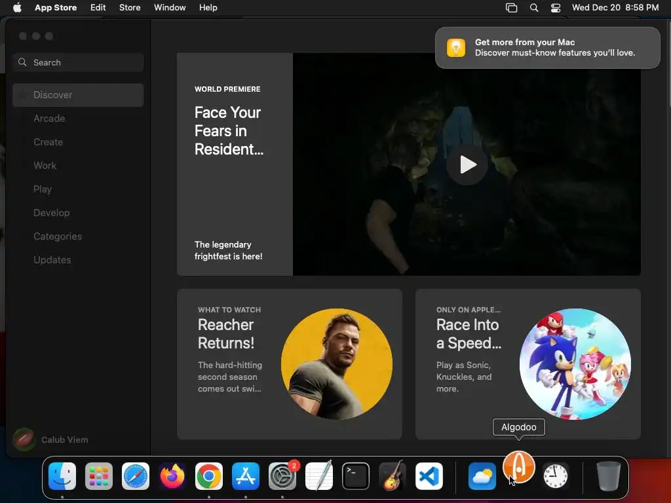Launch Terminal from the Dock
Viewport: 671px width, 503px height.
pos(356,476)
